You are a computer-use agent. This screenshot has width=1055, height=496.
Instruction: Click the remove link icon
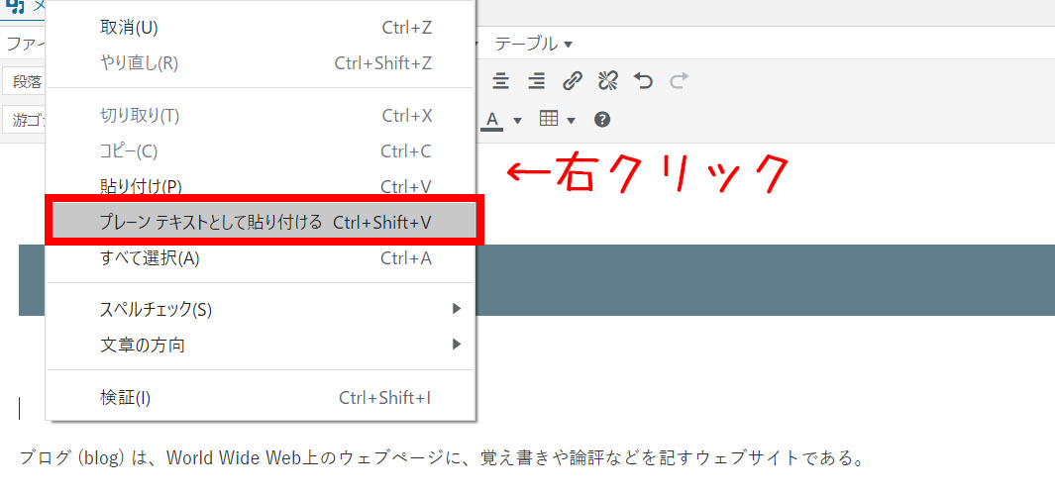click(608, 81)
